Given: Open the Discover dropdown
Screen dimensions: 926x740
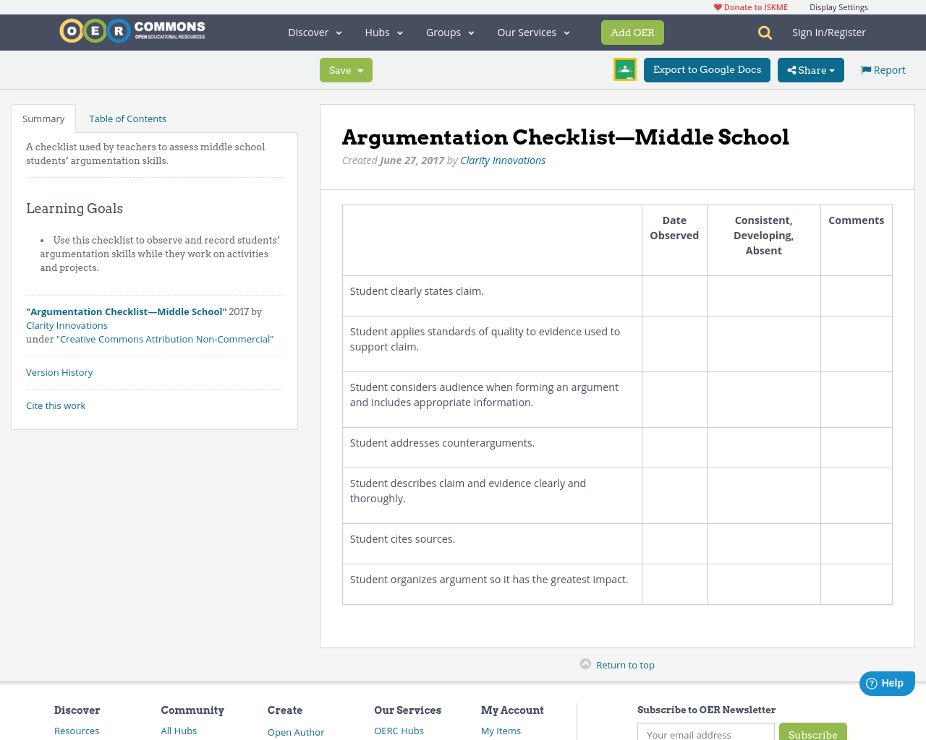Looking at the screenshot, I should coord(314,32).
